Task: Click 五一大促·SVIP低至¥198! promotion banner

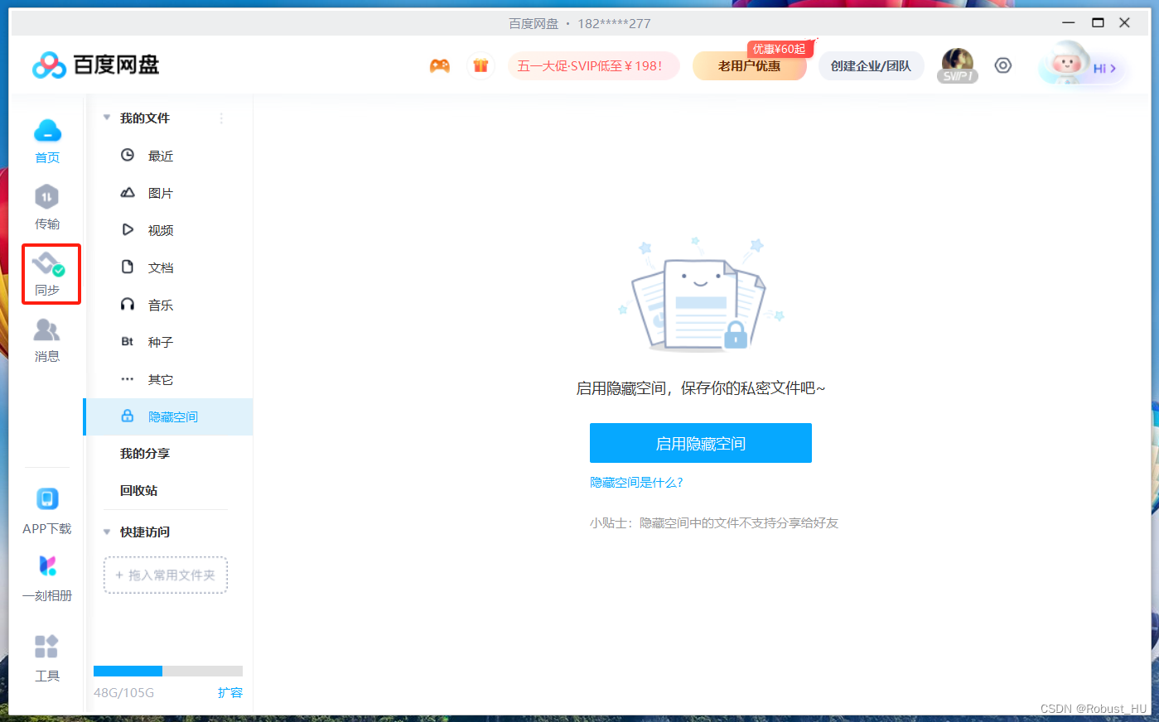Action: (x=594, y=66)
